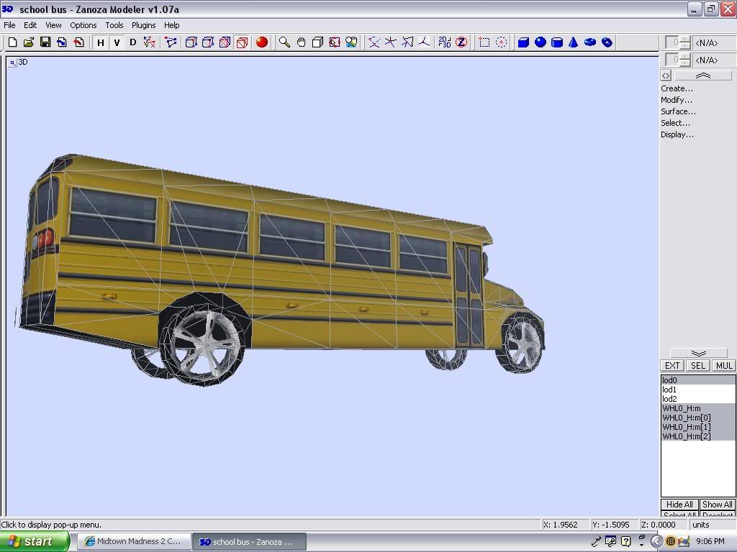Toggle the SEL selected mode button
Image resolution: width=737 pixels, height=552 pixels.
click(x=697, y=366)
